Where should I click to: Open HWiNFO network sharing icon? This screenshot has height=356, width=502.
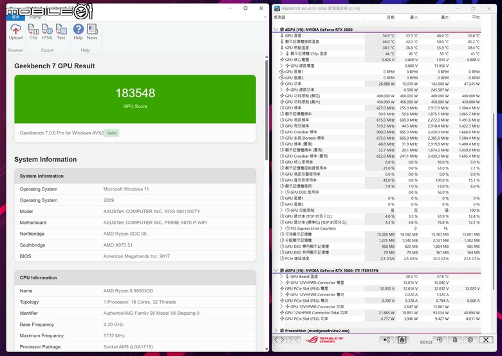pos(386,340)
